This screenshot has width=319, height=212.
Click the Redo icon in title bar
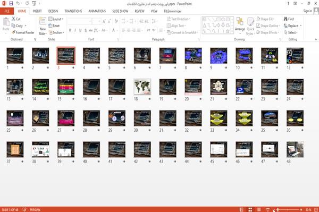click(x=27, y=4)
